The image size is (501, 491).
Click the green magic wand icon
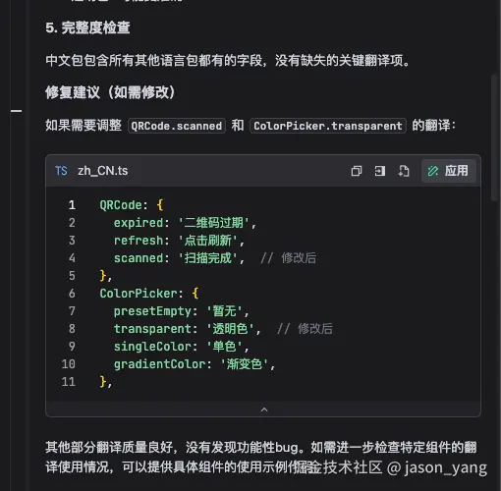(x=433, y=171)
